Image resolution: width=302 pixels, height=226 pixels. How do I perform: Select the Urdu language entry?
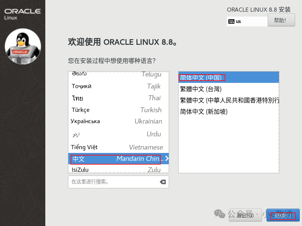point(113,134)
